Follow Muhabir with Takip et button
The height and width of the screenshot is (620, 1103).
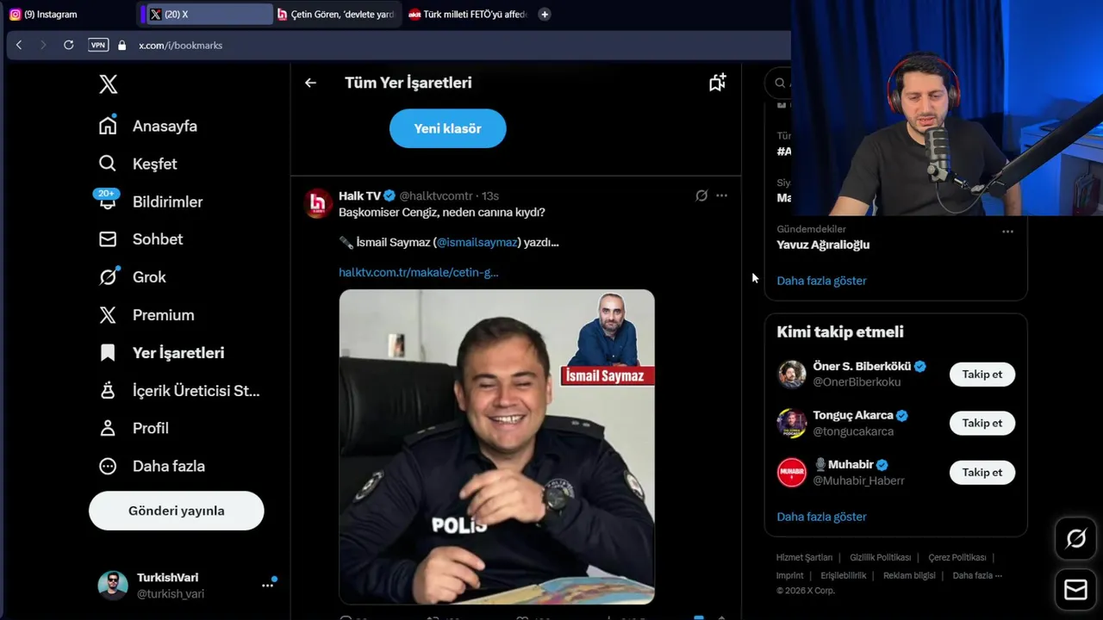(982, 472)
